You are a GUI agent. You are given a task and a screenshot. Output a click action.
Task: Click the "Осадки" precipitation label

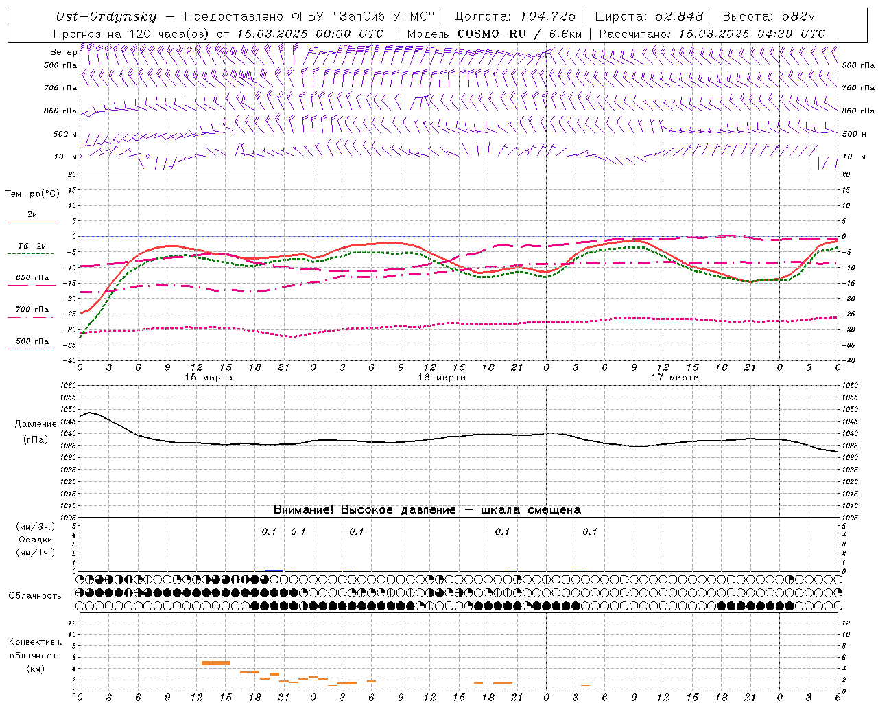(x=36, y=540)
